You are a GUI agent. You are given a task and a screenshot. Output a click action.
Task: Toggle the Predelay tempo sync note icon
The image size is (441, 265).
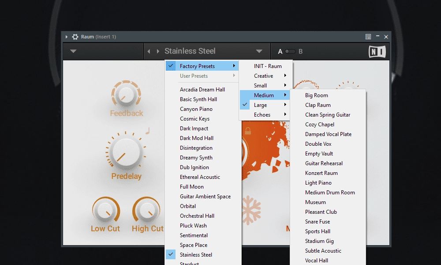coord(147,131)
